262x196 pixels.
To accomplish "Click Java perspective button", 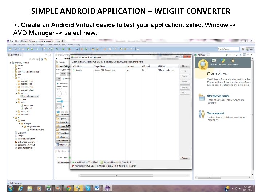I will click(x=250, y=49).
